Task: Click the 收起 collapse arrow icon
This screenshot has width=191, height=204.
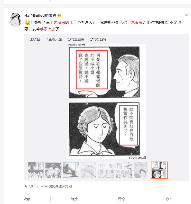Action: pyautogui.click(x=31, y=39)
